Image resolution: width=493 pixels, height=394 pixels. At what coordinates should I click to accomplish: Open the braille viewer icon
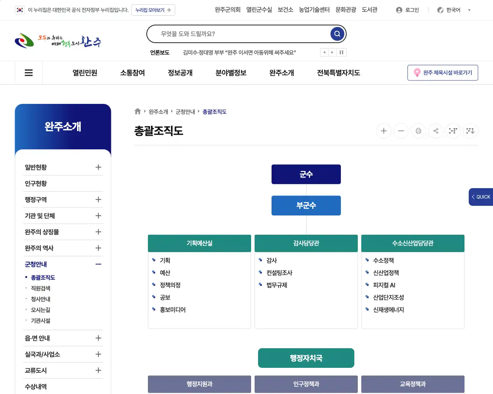point(453,131)
